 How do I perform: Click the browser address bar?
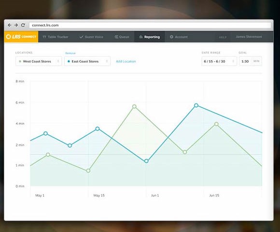[x=150, y=25]
